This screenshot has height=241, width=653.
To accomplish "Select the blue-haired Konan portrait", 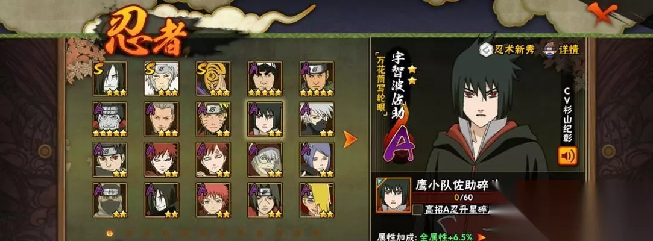I will pos(317,160).
